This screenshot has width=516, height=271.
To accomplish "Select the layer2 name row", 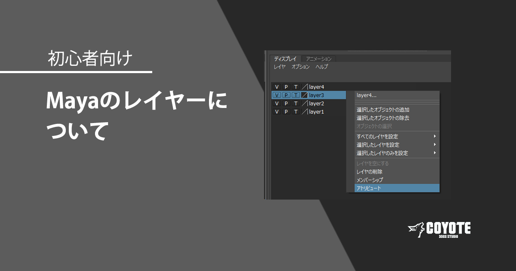I will tap(316, 103).
